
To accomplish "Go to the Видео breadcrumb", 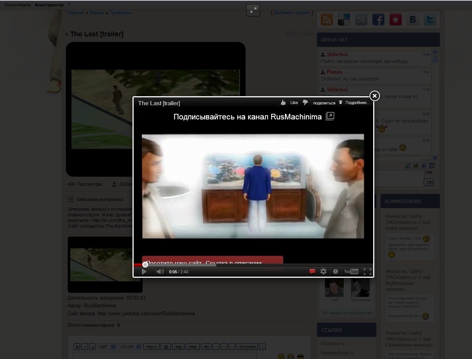I will 97,12.
